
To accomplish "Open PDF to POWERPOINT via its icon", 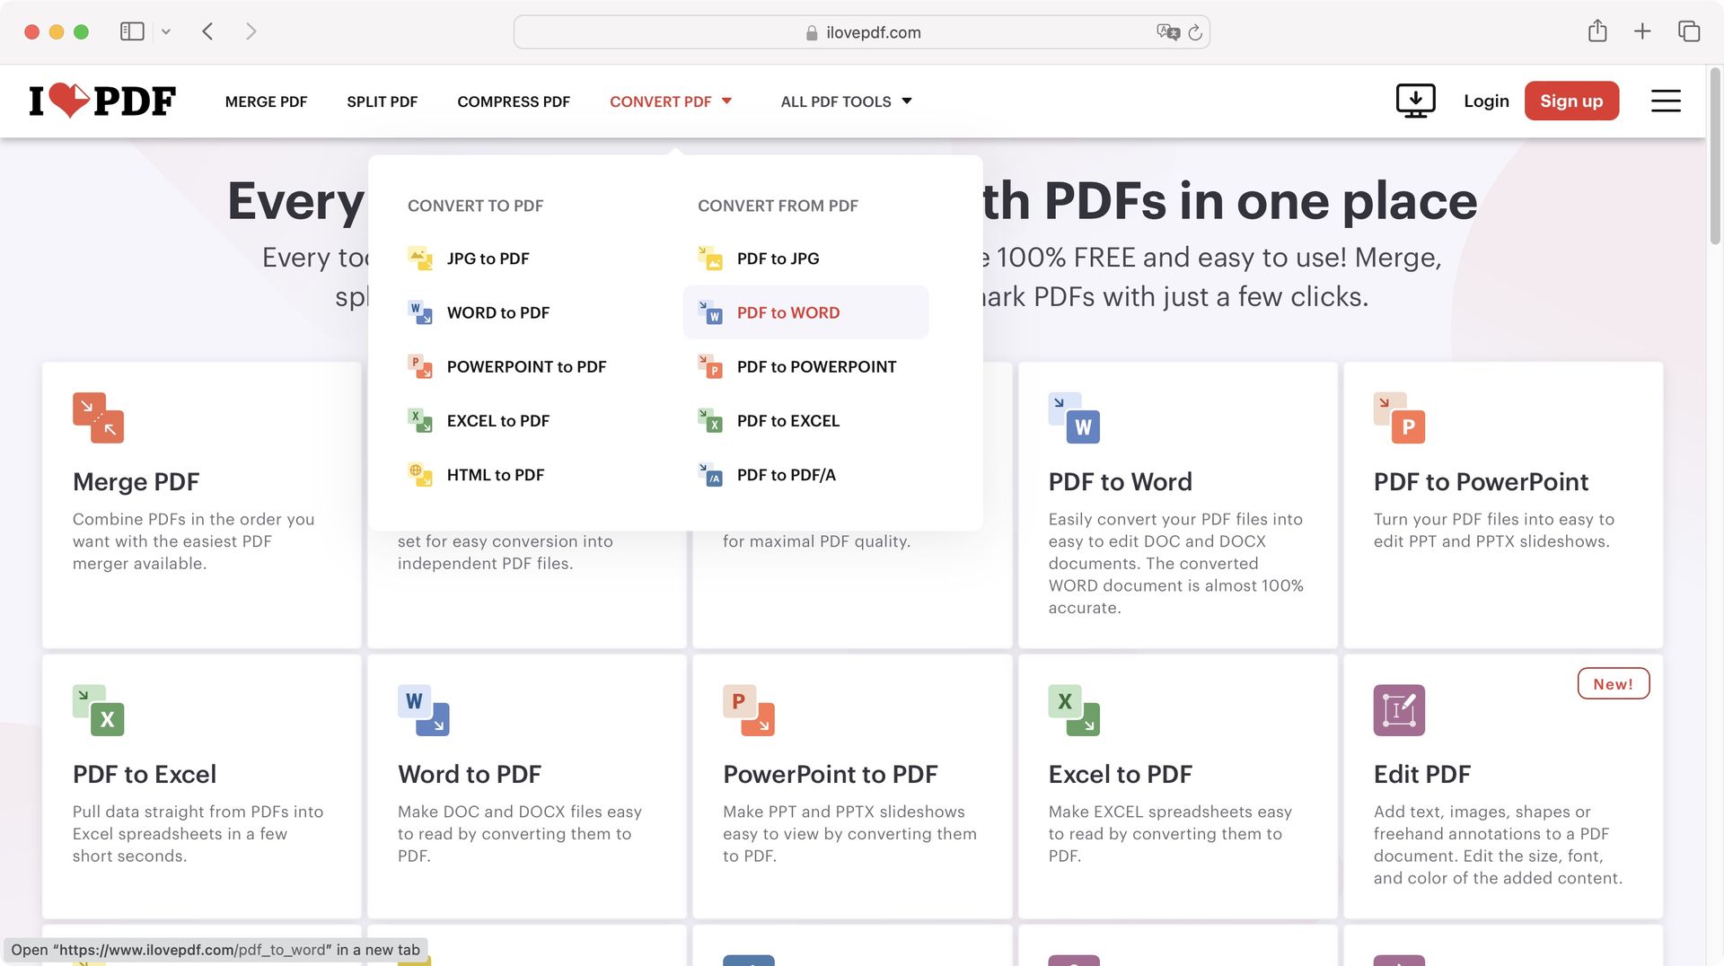I will pos(710,366).
